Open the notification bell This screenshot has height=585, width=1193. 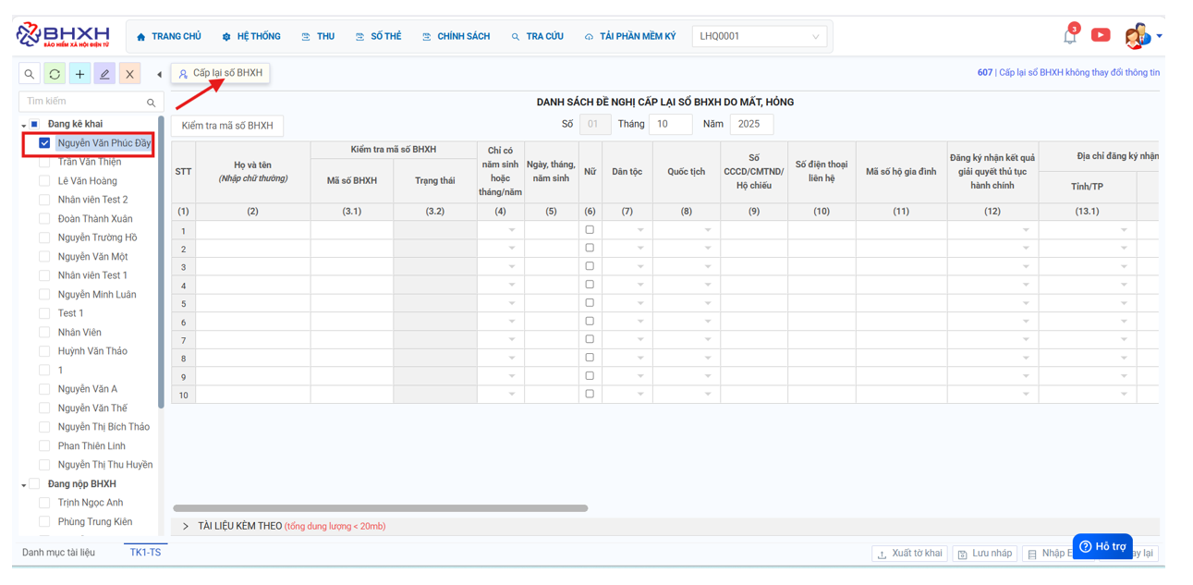tap(1069, 37)
